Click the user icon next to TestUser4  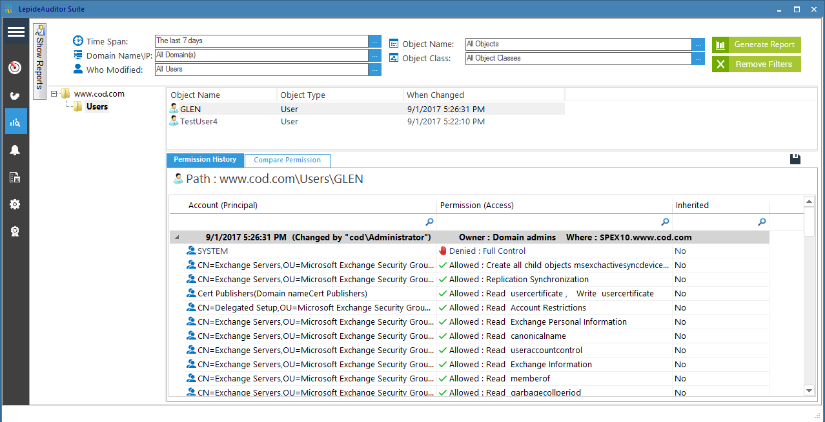(x=174, y=121)
